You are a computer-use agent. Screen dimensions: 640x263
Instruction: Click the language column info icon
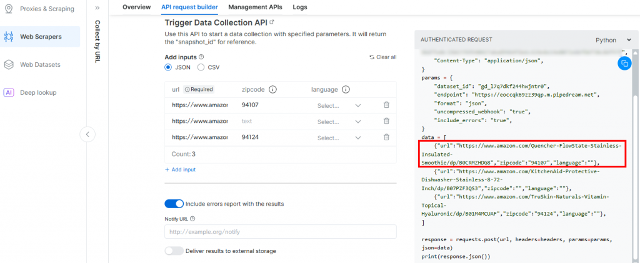[x=346, y=89]
